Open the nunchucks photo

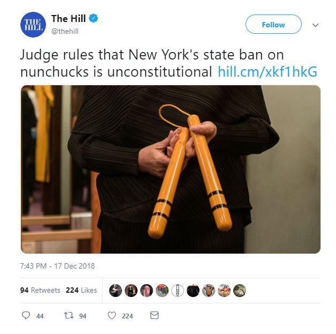(171, 169)
